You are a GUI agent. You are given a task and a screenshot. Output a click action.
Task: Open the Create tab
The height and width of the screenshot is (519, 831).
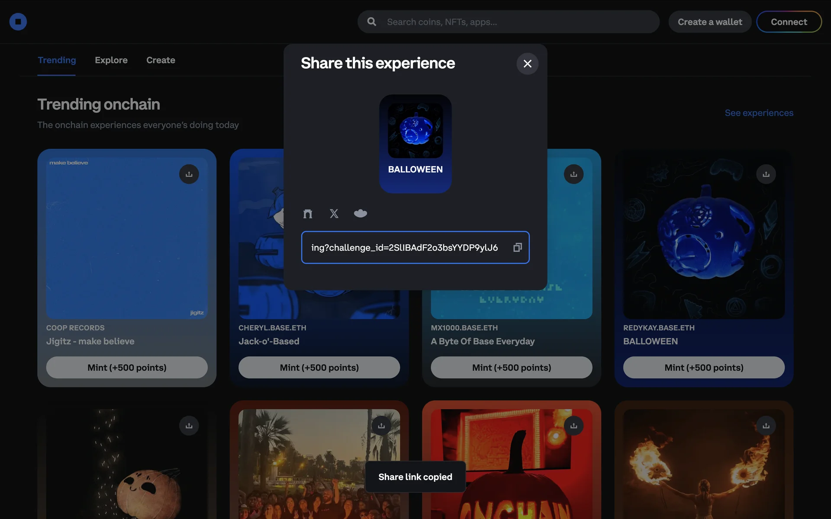point(161,60)
